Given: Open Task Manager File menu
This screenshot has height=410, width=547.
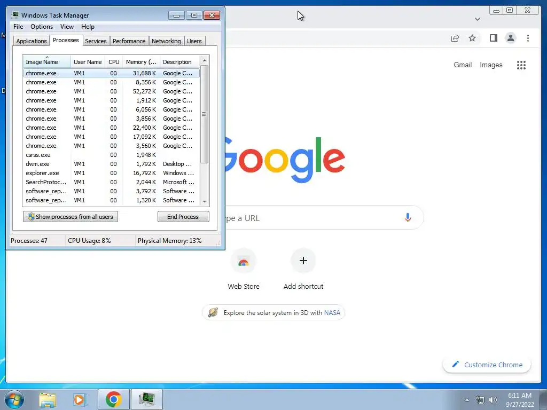Looking at the screenshot, I should pyautogui.click(x=18, y=27).
